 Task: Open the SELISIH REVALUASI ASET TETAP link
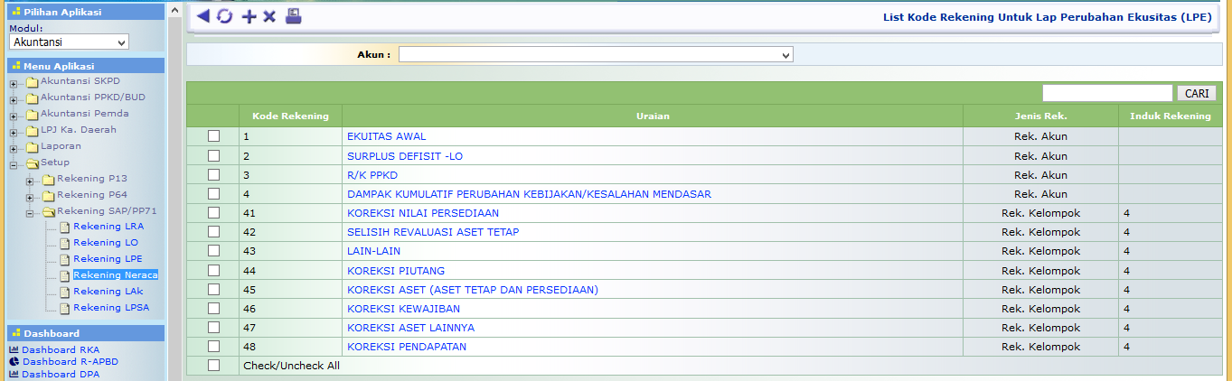pos(432,232)
